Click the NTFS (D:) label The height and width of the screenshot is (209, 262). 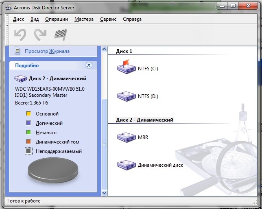point(148,96)
